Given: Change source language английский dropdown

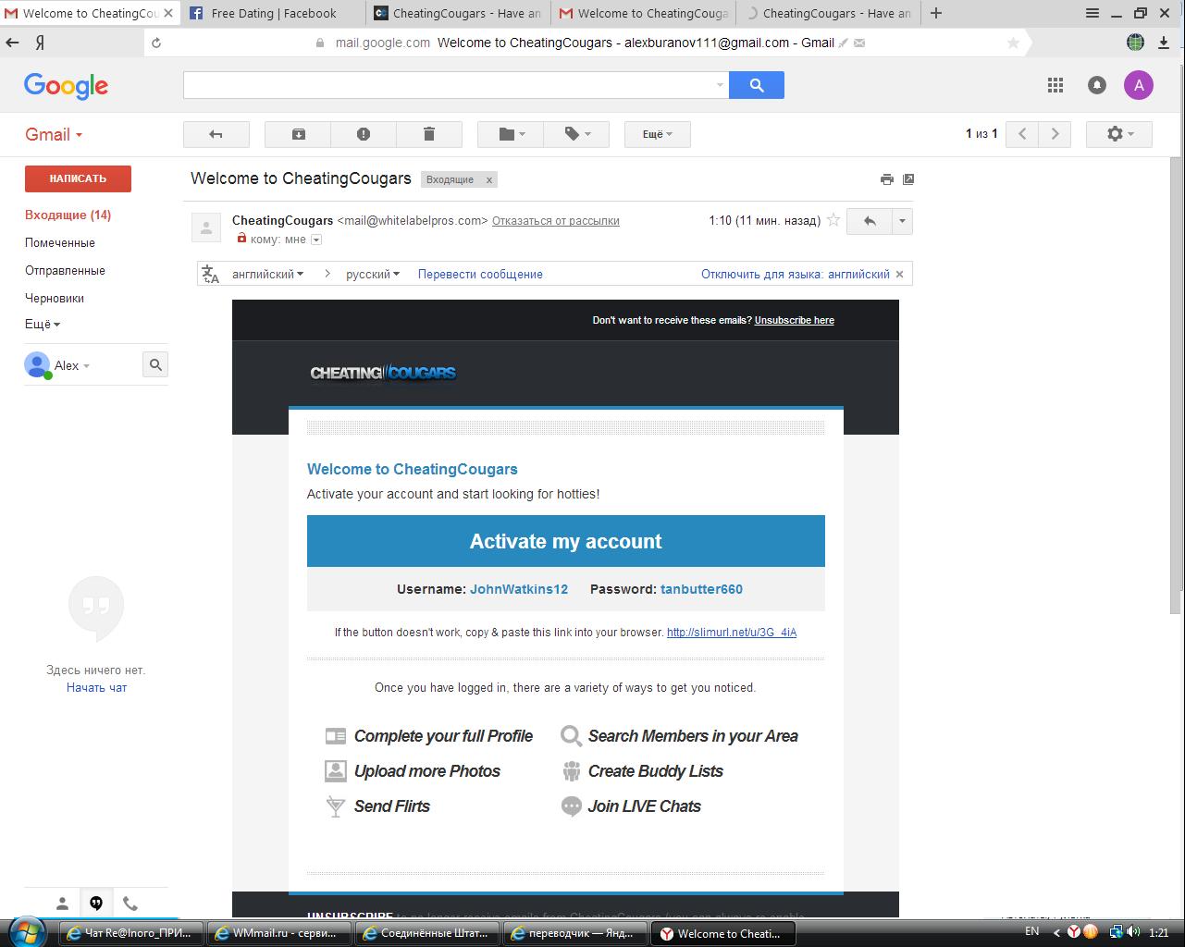Looking at the screenshot, I should (267, 274).
